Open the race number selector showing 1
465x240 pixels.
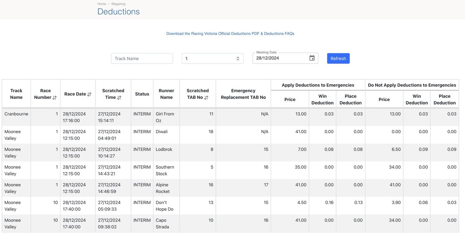(213, 58)
